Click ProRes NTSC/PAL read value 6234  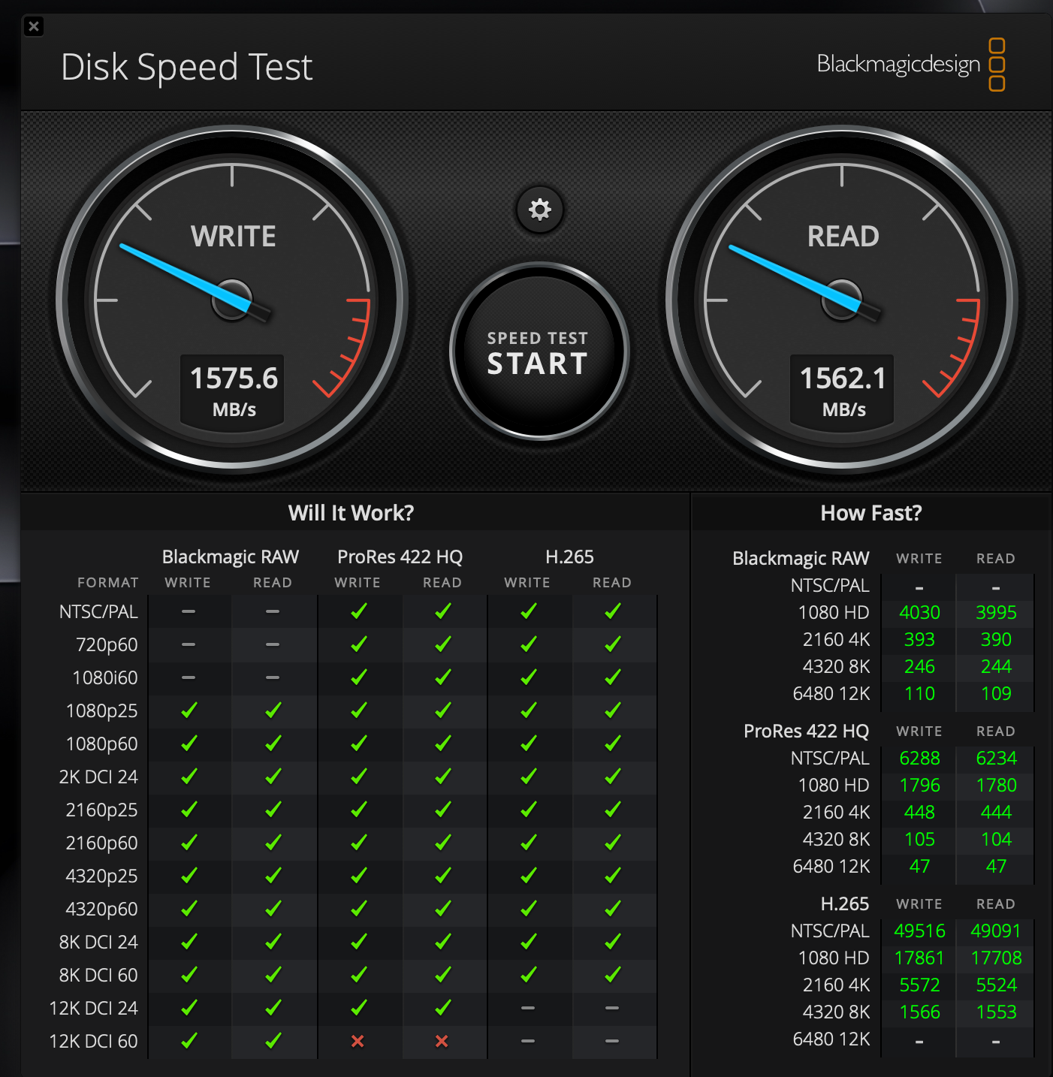pyautogui.click(x=996, y=758)
